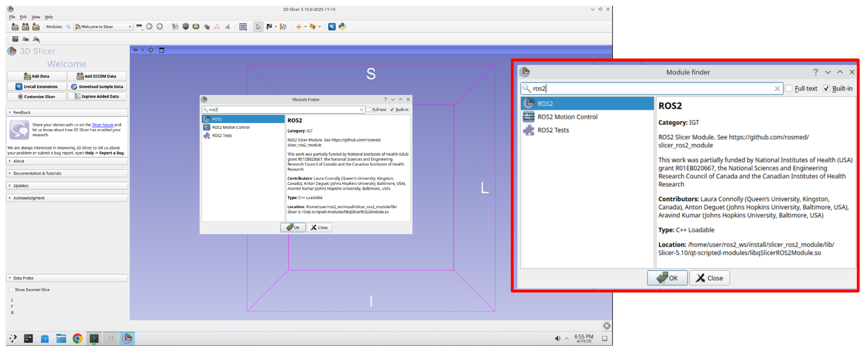Open Chrome from the taskbar
Screen dimensions: 865x351
77,338
